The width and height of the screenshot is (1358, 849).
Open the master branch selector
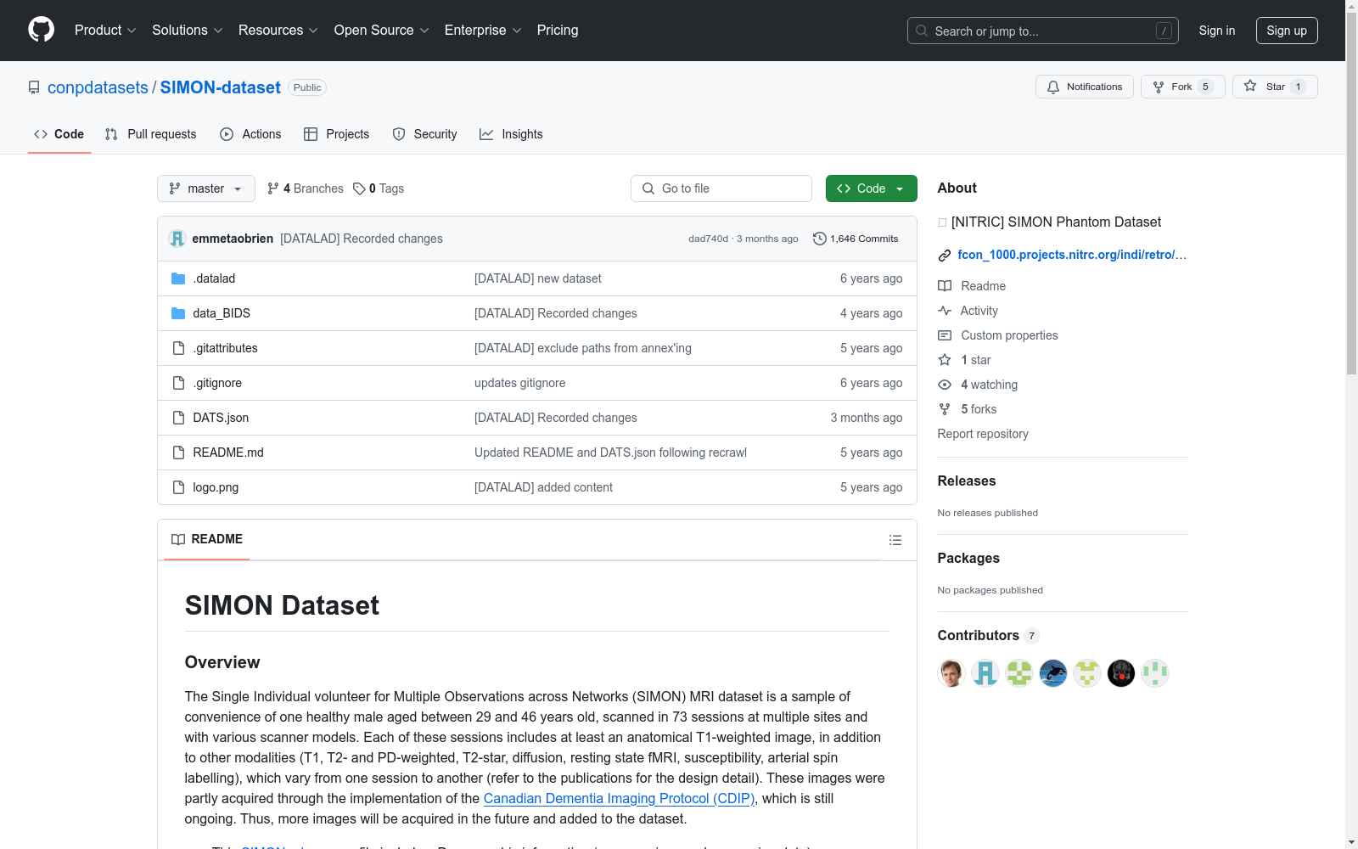coord(206,188)
